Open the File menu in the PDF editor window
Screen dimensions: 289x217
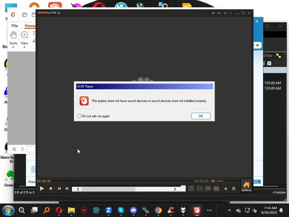click(x=15, y=26)
